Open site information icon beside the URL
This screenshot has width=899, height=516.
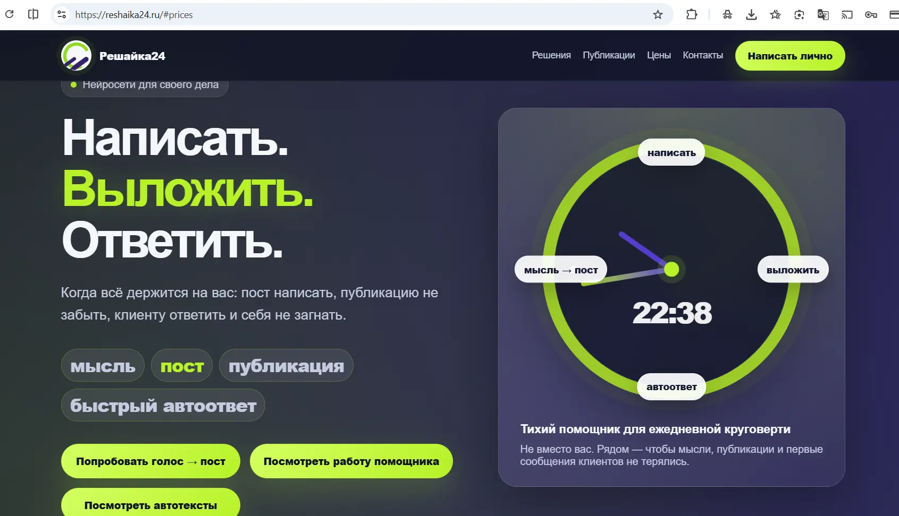coord(62,14)
